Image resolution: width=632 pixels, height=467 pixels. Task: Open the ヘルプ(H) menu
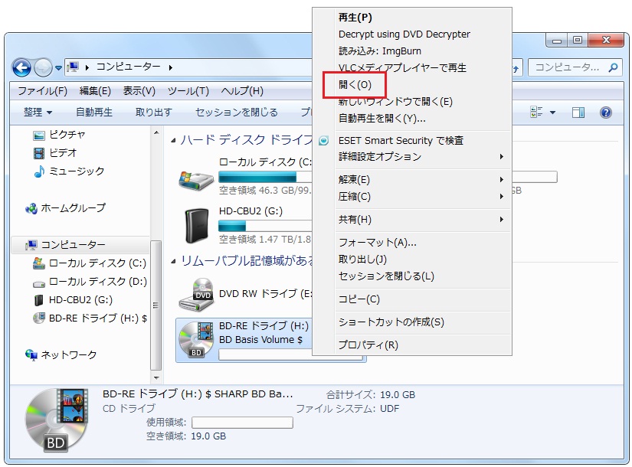click(x=242, y=91)
